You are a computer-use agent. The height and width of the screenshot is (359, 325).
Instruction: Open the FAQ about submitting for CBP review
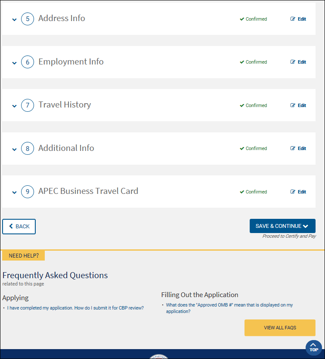click(75, 308)
